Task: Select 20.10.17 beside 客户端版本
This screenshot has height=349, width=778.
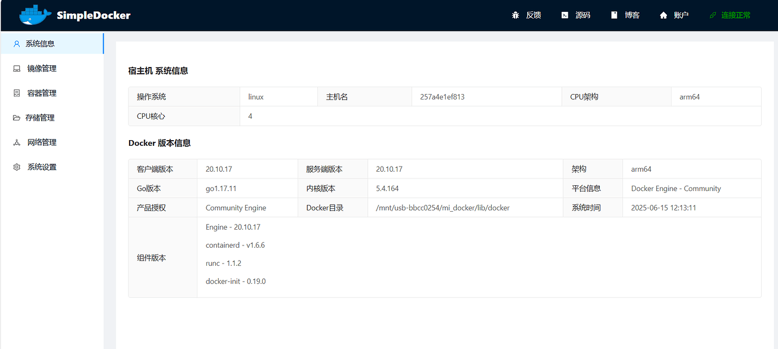Action: coord(247,169)
